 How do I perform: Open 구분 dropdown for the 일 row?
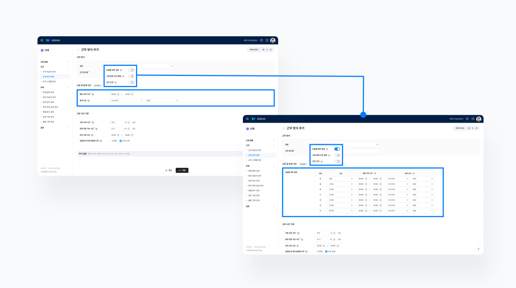[340, 178]
